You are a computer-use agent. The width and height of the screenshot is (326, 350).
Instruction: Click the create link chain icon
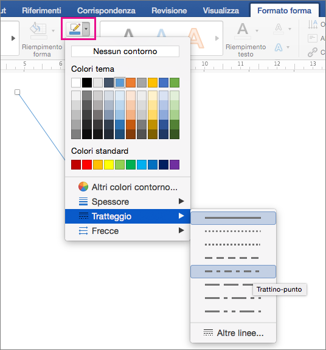tap(312, 52)
